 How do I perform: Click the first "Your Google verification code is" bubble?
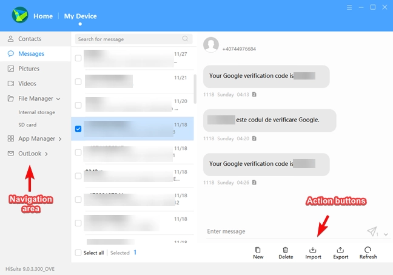266,76
